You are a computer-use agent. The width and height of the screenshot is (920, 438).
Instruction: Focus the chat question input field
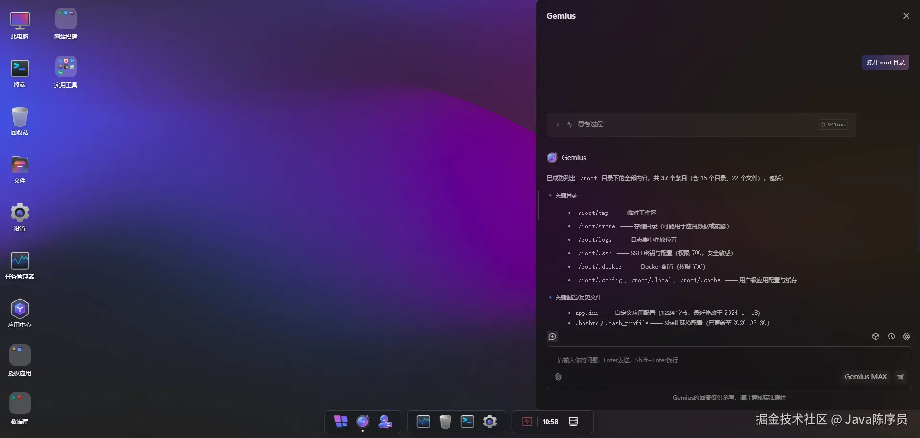click(x=729, y=360)
